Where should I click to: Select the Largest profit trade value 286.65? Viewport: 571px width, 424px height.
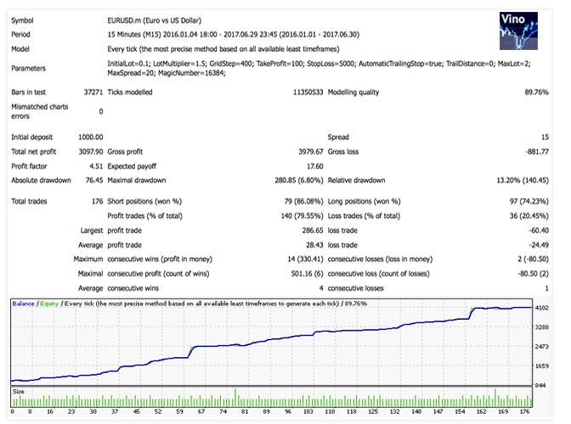pos(309,228)
